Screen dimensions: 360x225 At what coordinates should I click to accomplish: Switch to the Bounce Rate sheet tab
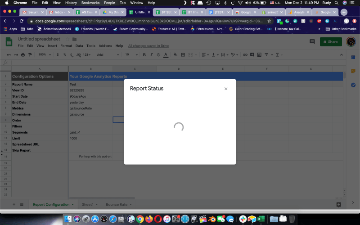click(117, 205)
